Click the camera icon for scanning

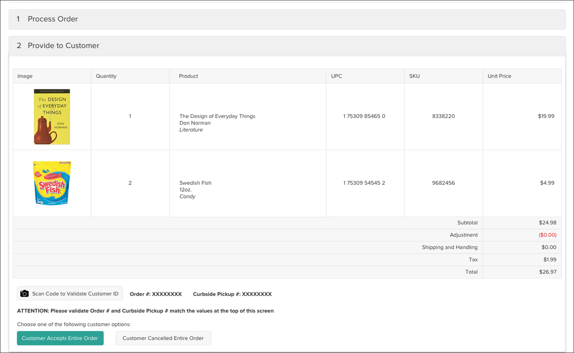pyautogui.click(x=24, y=293)
